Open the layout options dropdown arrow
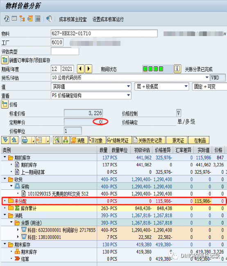Viewport: 227px width, 266px height. tap(48, 141)
